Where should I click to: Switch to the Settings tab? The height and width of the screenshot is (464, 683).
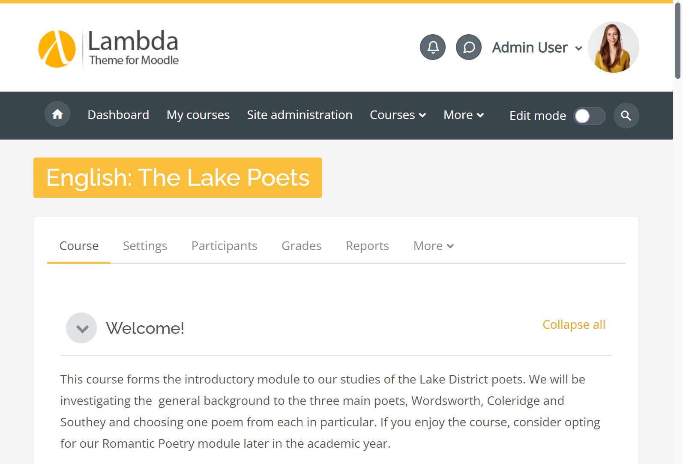145,246
